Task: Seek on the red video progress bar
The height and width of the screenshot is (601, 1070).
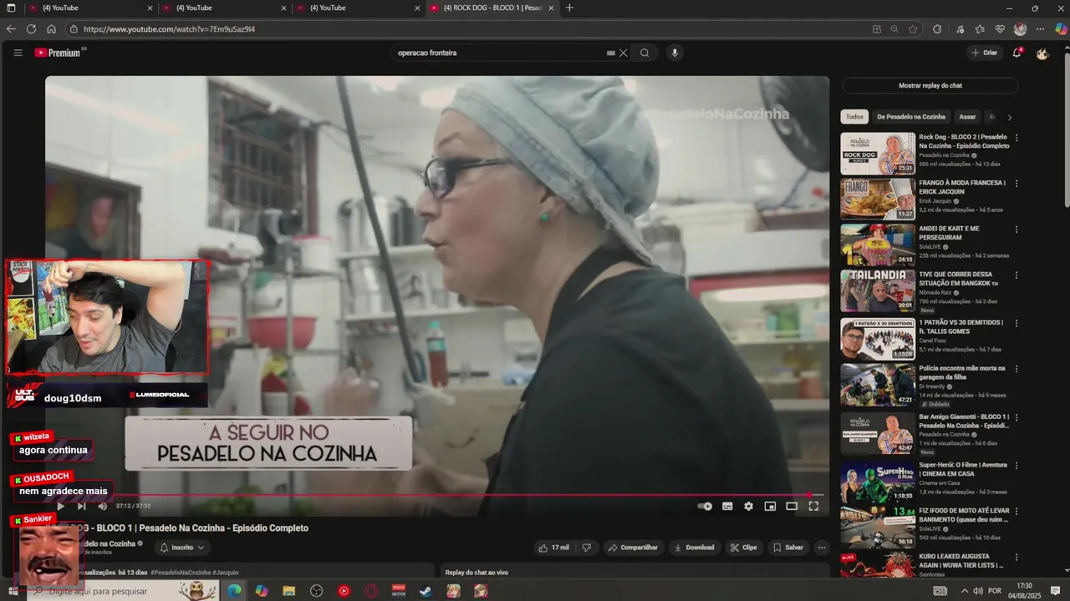Action: pyautogui.click(x=434, y=495)
